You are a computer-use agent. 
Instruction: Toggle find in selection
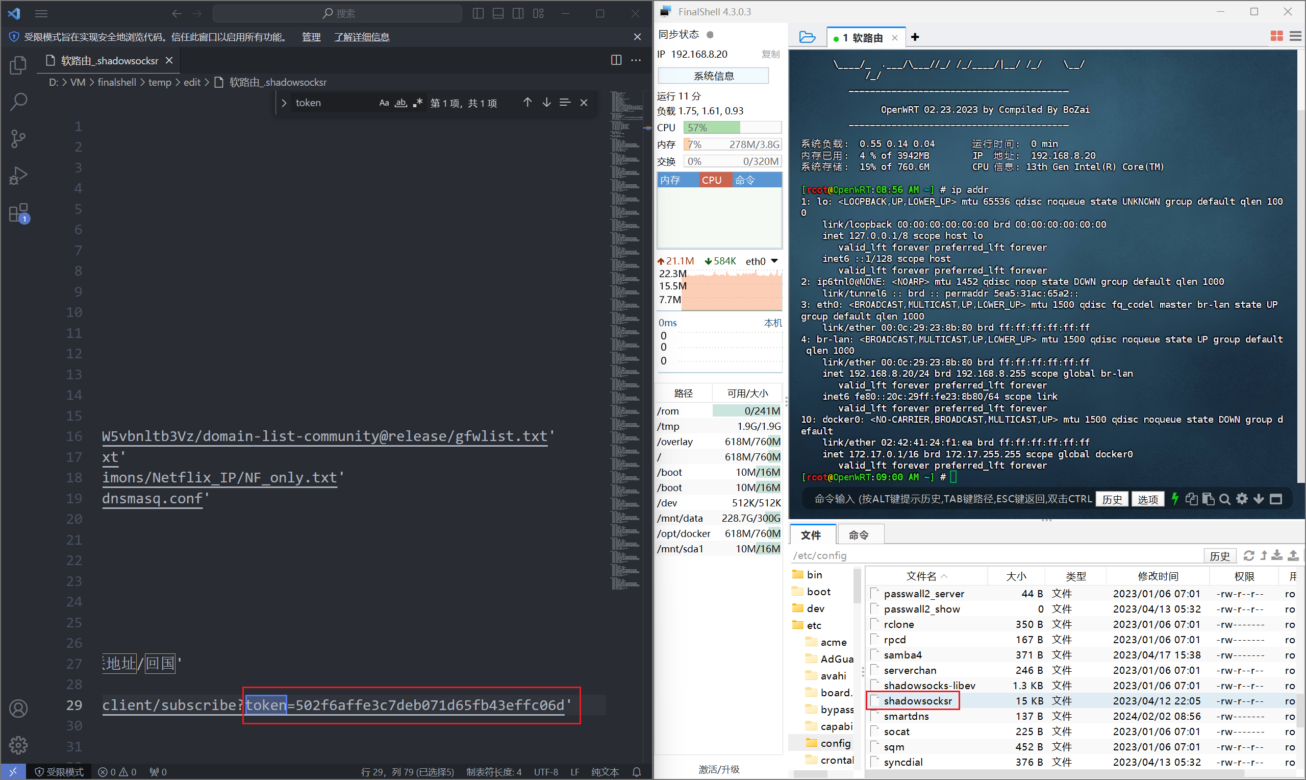565,103
